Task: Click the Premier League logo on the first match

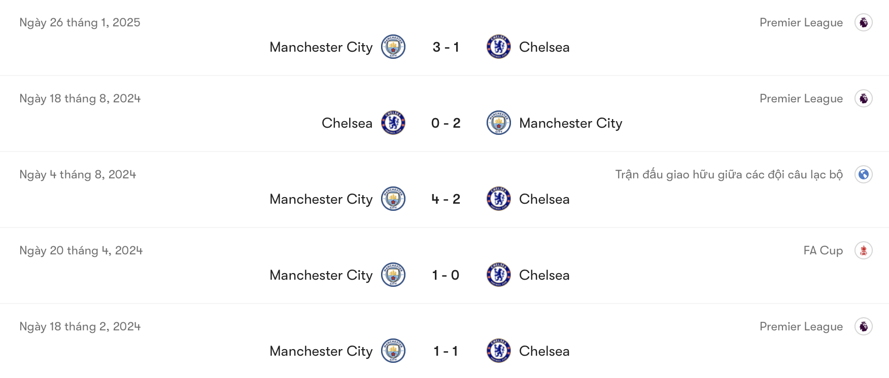Action: [864, 22]
